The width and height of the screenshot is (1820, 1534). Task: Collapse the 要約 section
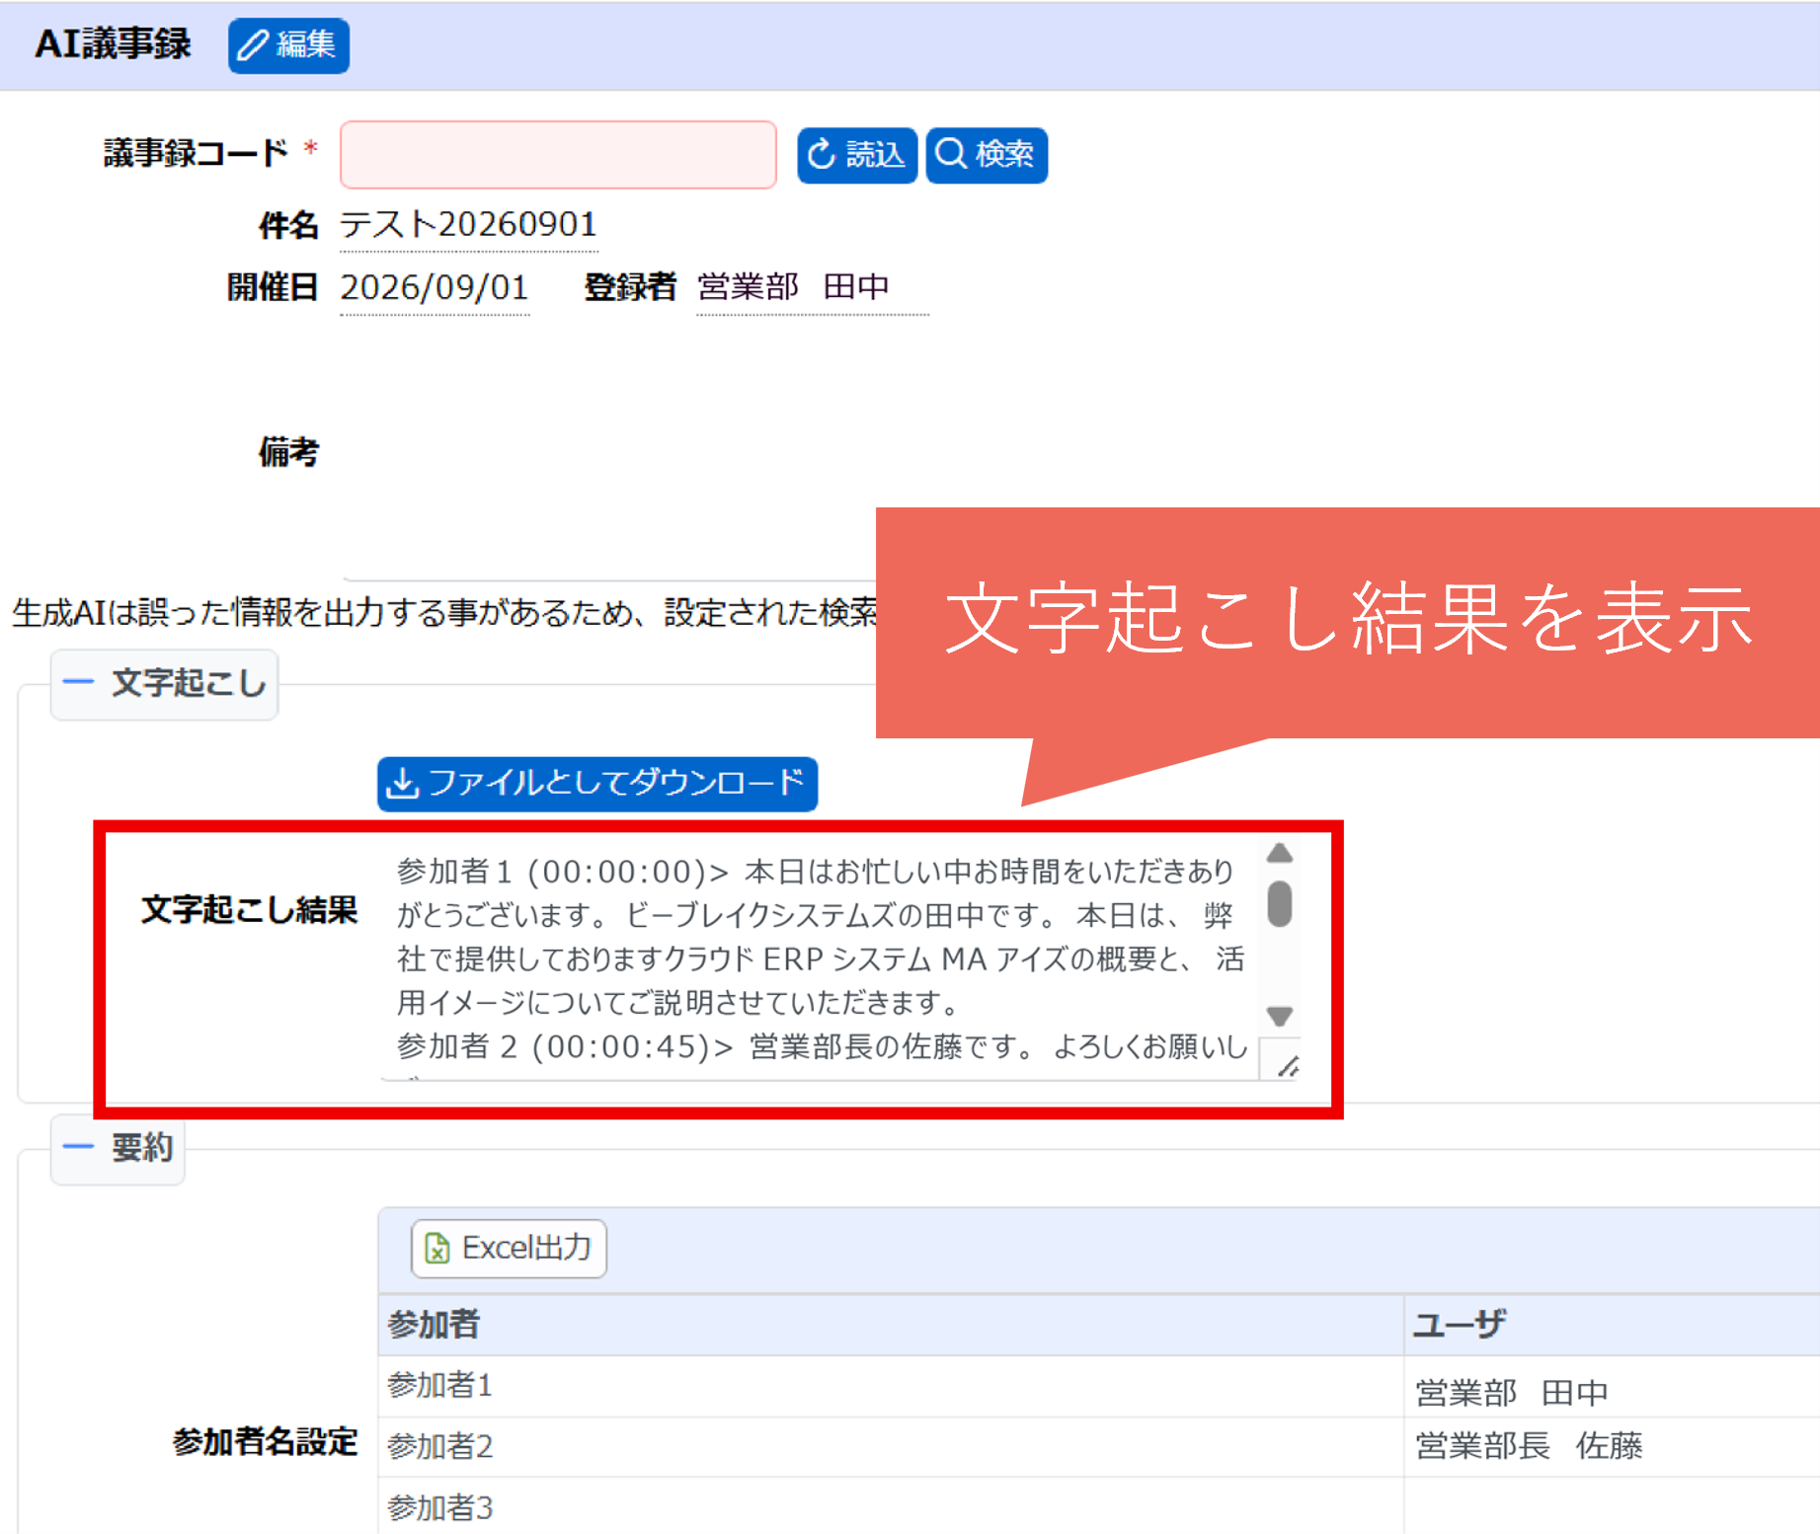tap(118, 1149)
